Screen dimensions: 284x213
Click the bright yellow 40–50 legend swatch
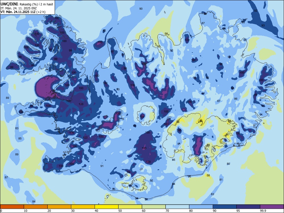click(x=106, y=207)
